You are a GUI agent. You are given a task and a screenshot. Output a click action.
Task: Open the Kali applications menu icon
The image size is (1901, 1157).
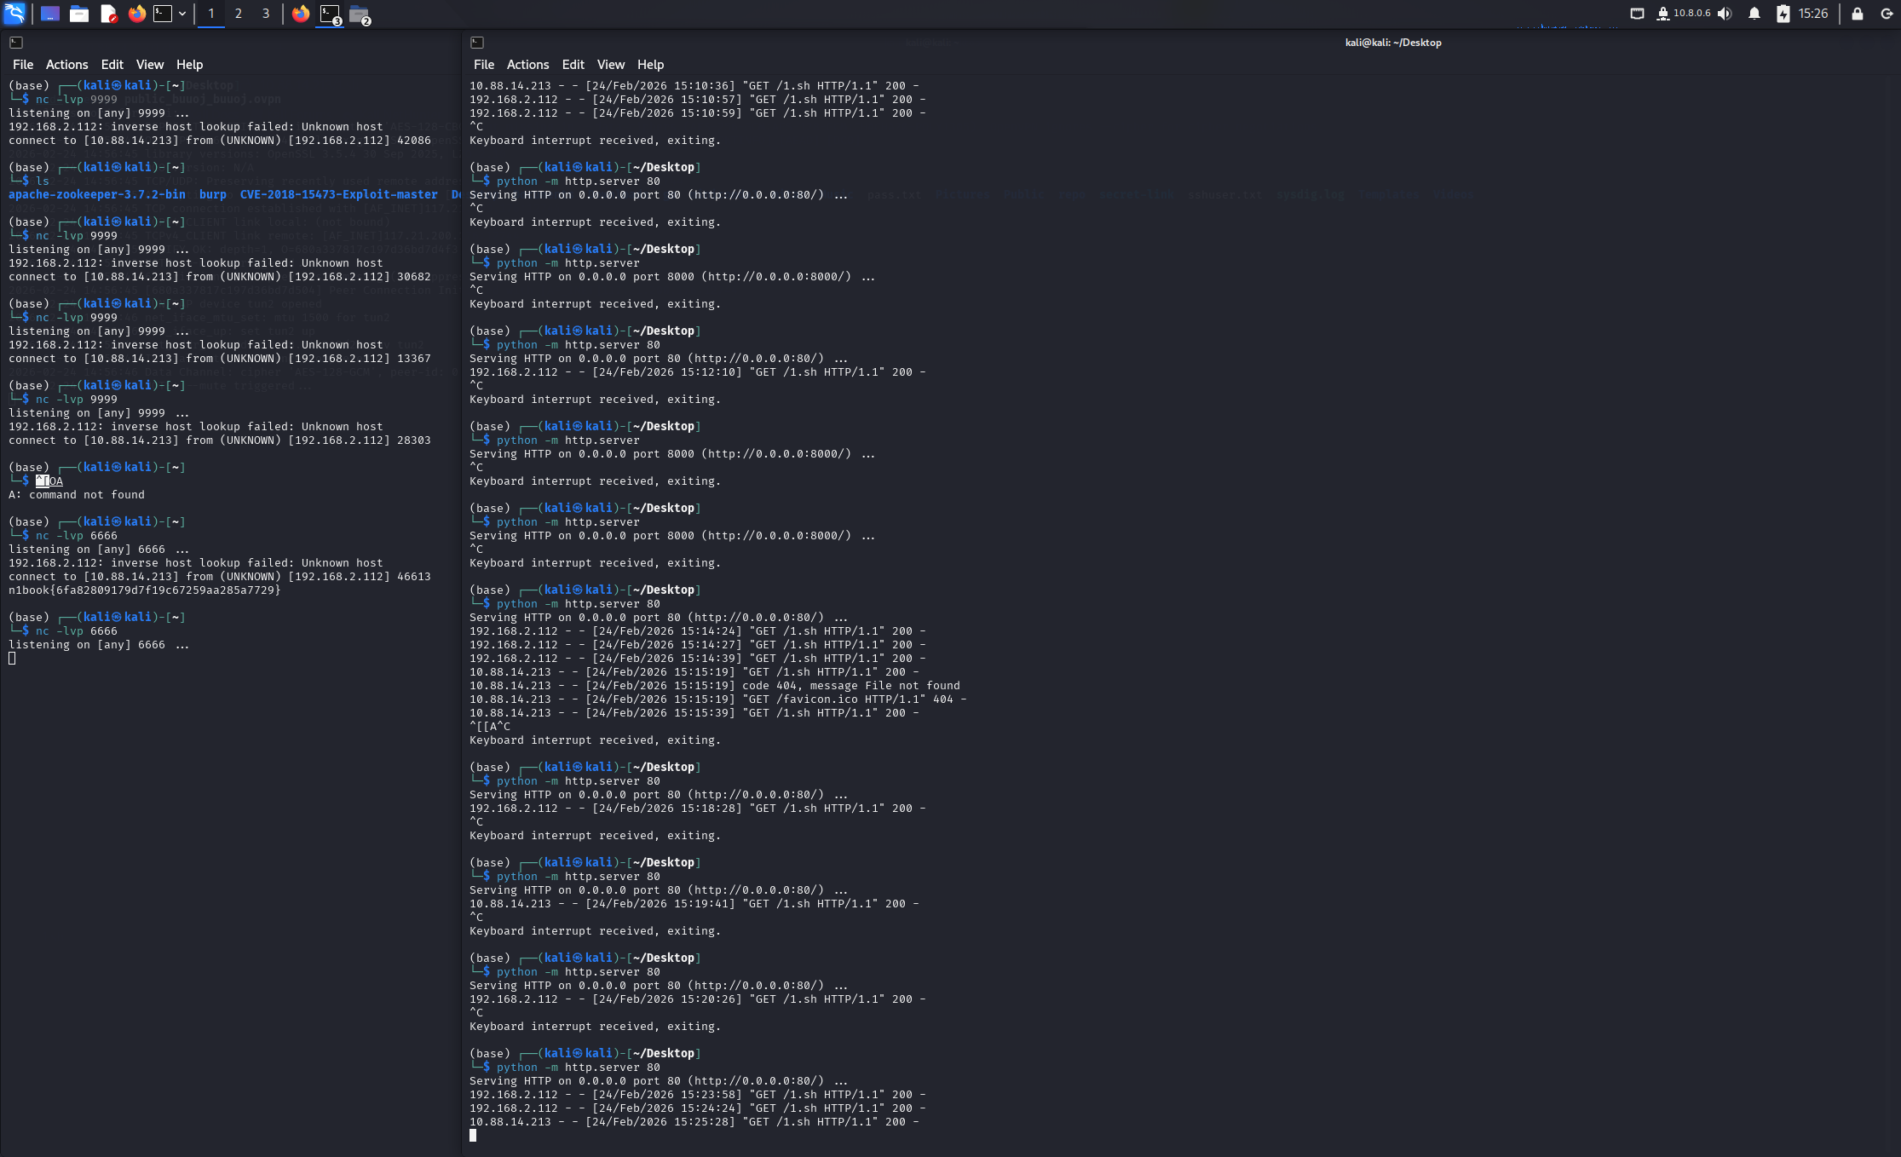click(x=14, y=14)
